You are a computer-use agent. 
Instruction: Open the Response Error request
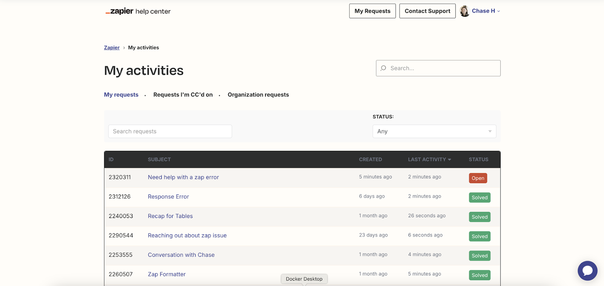(168, 197)
